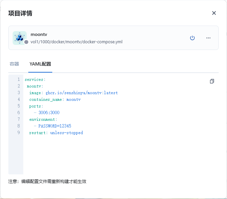Click the 项目详情 dialog title

tap(20, 13)
